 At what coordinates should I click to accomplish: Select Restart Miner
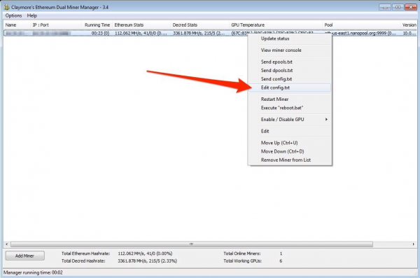pos(274,99)
